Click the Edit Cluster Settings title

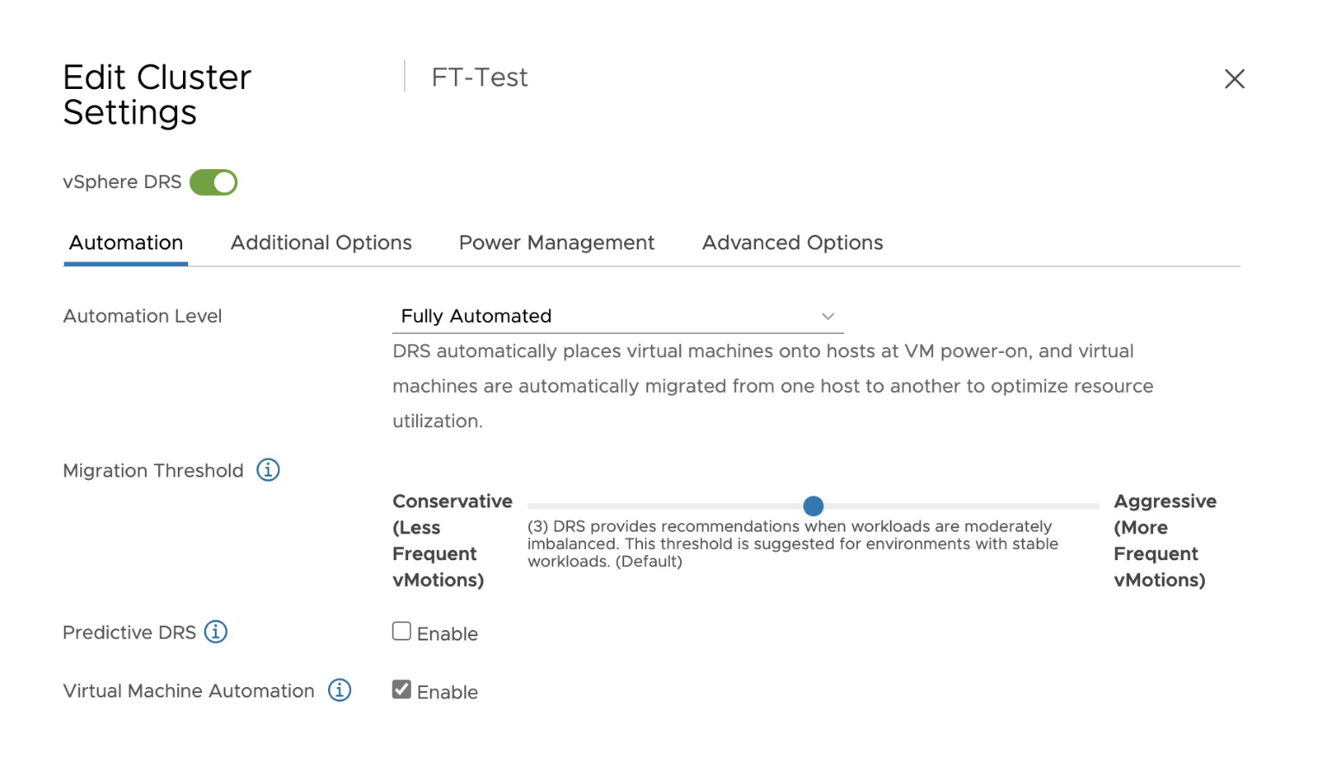click(157, 95)
